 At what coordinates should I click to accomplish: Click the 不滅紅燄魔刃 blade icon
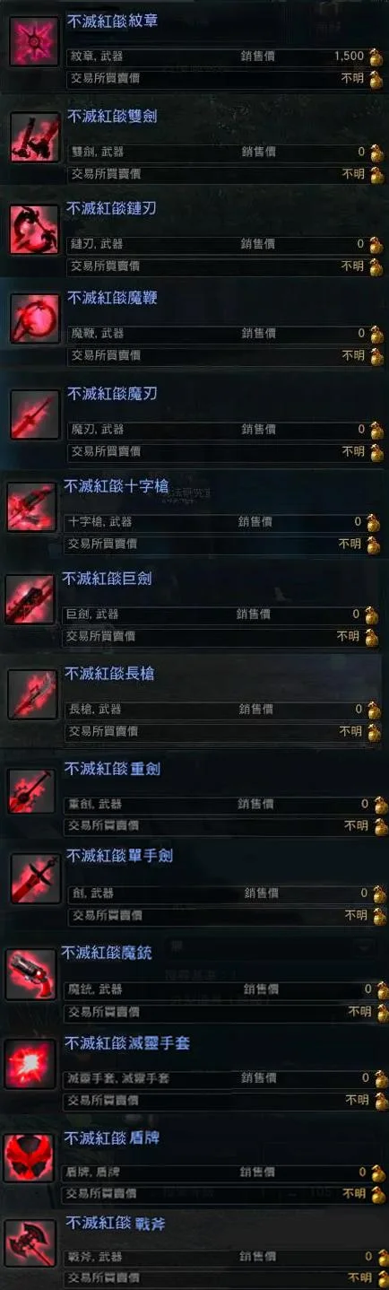35,415
